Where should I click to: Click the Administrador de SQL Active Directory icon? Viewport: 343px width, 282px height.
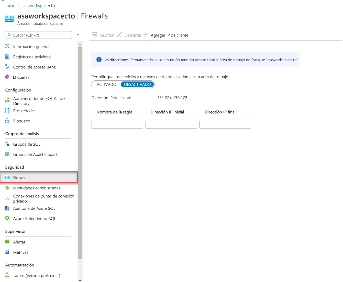click(x=7, y=100)
